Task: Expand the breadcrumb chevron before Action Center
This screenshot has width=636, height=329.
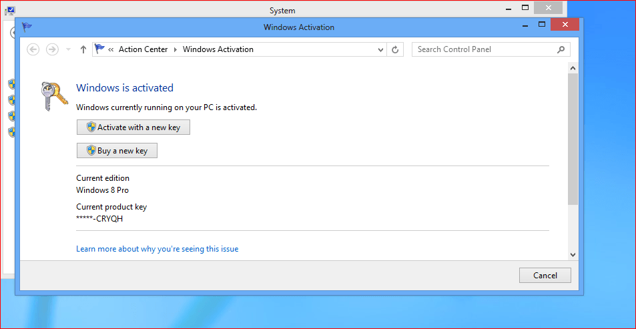Action: [111, 49]
